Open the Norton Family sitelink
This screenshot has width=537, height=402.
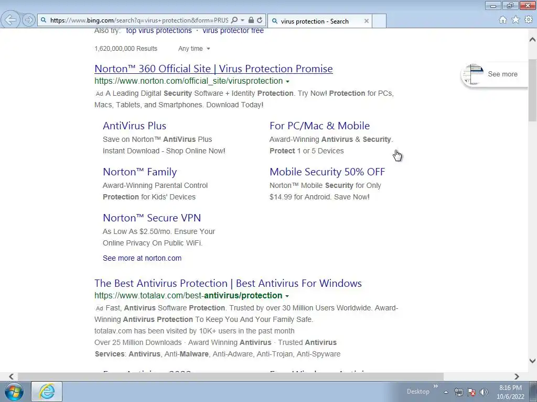[x=139, y=172]
